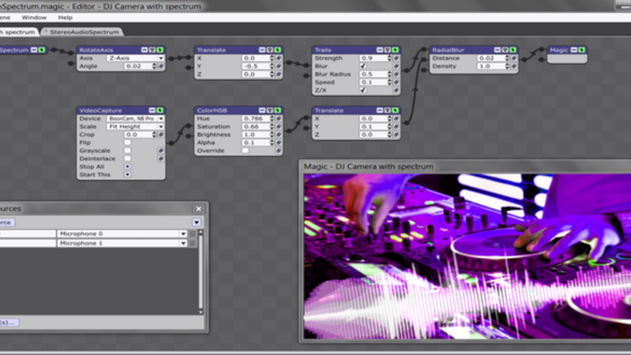This screenshot has width=631, height=355.
Task: Expand the Microphone 0 source dropdown
Action: (183, 234)
